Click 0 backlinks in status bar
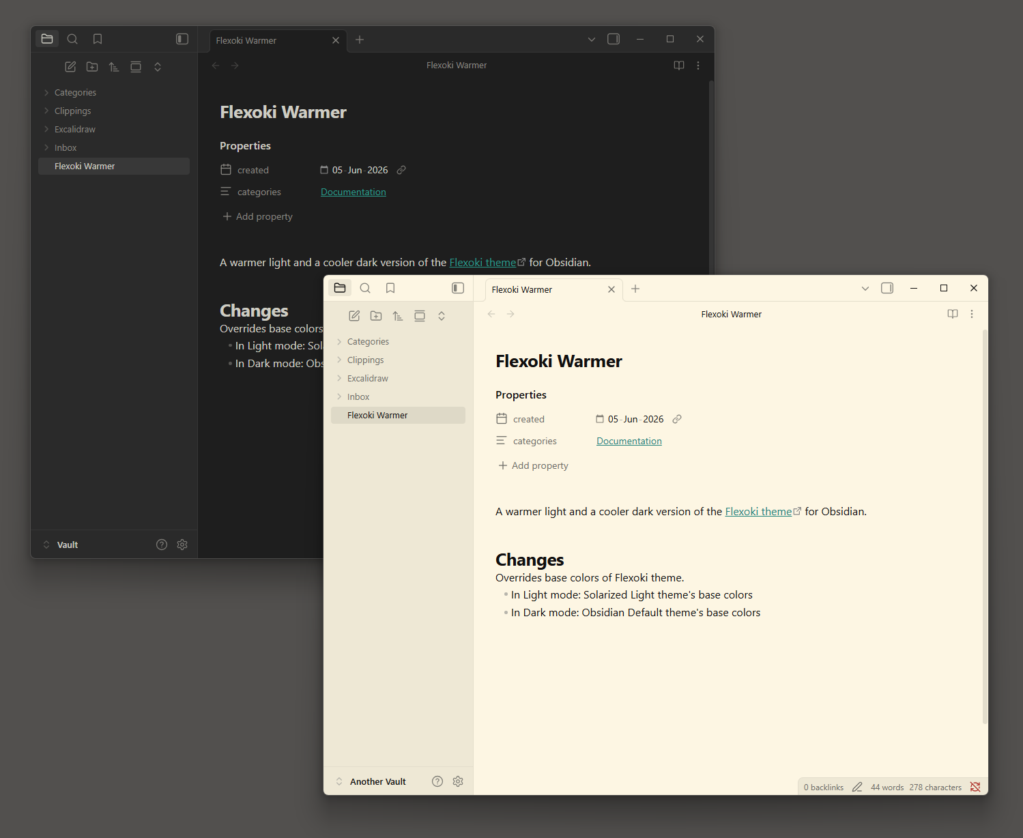The image size is (1023, 838). (824, 787)
